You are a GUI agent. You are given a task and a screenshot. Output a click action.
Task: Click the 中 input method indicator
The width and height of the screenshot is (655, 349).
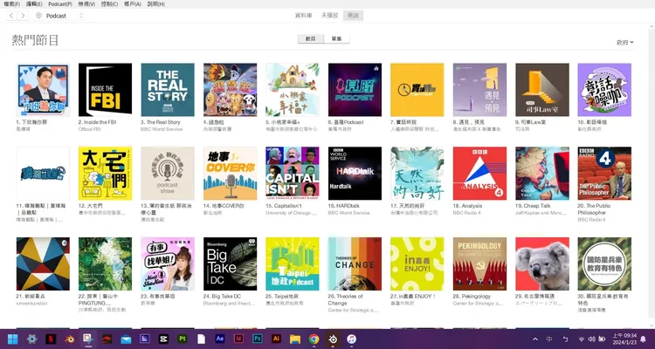click(x=549, y=339)
